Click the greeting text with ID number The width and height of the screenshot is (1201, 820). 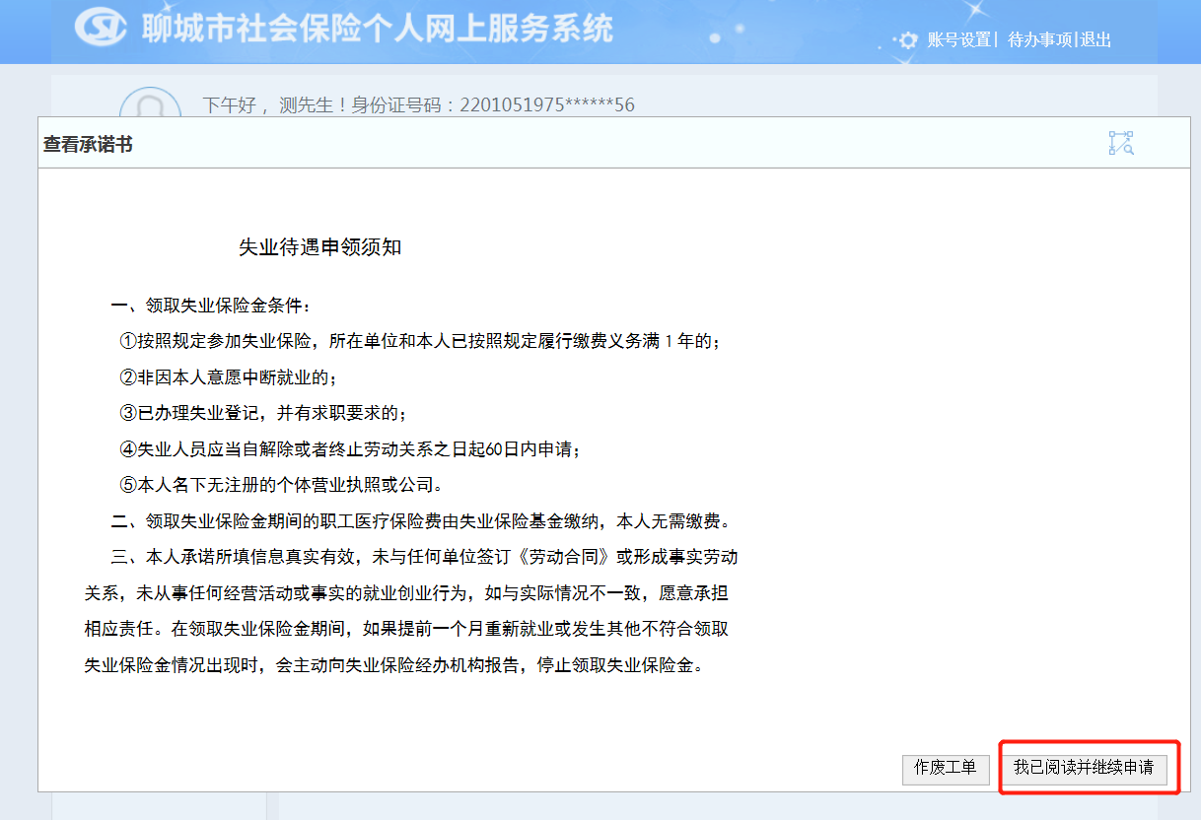pos(418,104)
